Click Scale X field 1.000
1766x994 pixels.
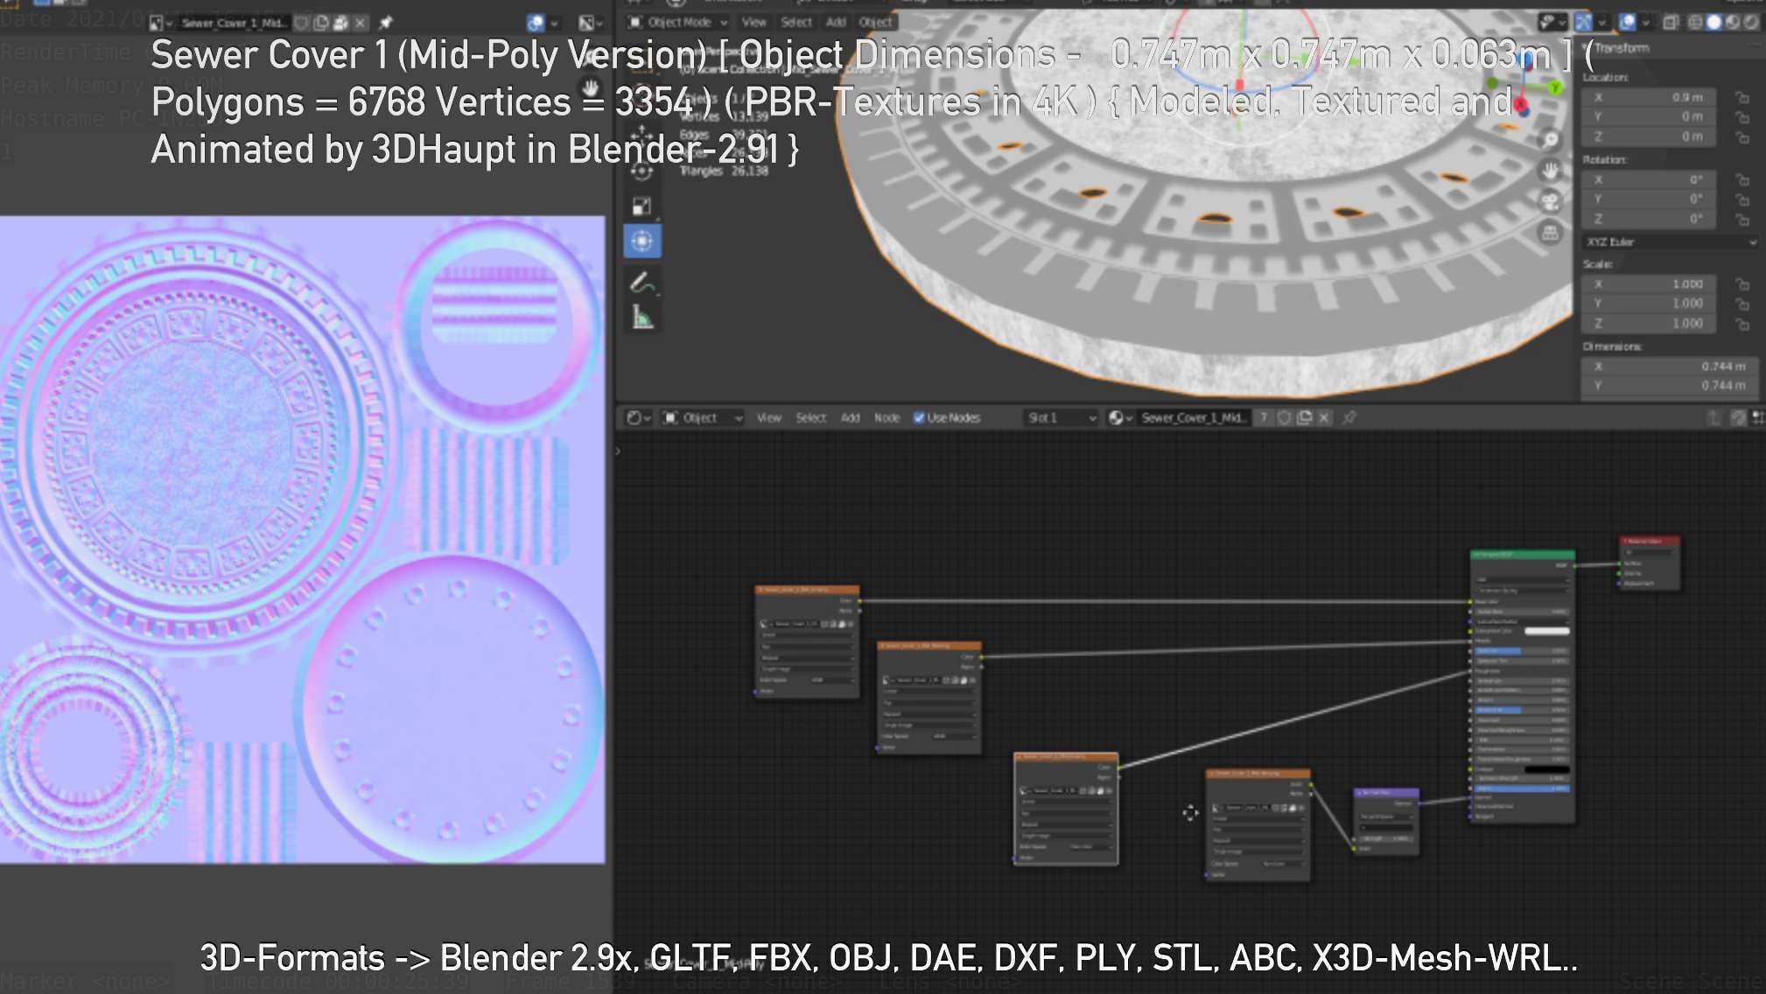(1649, 284)
